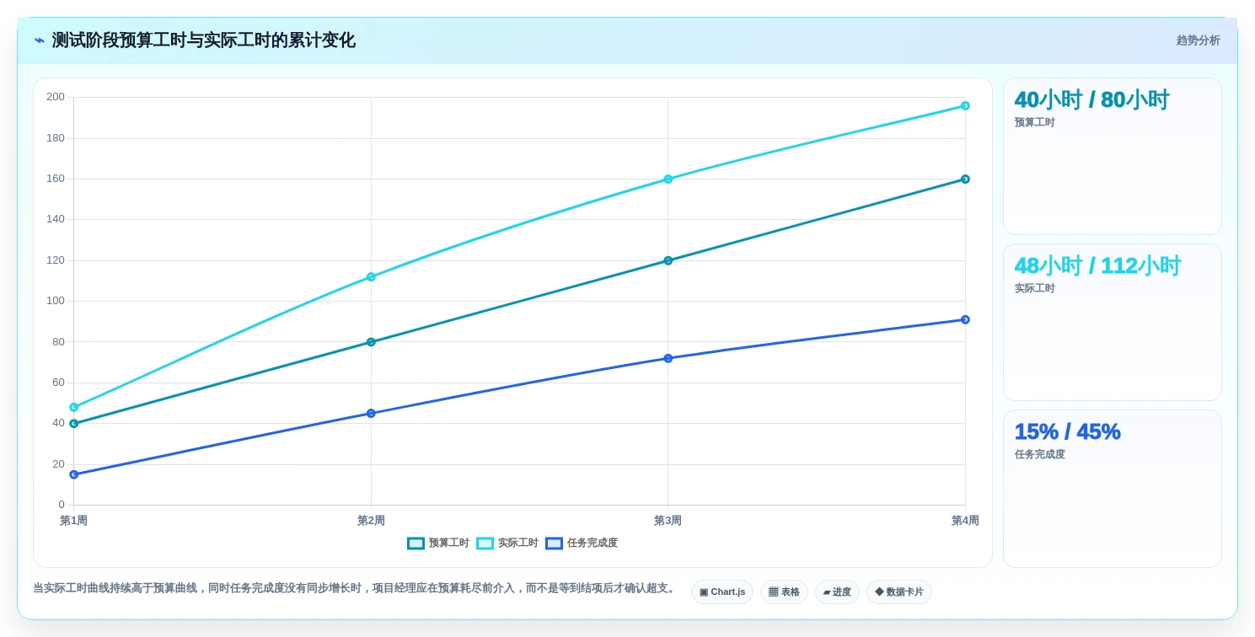Select the 第4周 point on the 任务完成度 line
1255x637 pixels.
click(965, 320)
